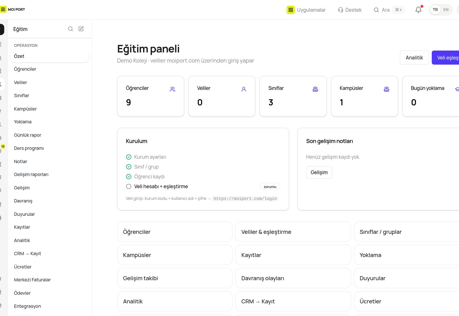Image resolution: width=459 pixels, height=316 pixels.
Task: Click the Gelişim button under Son gelişim notları
Action: pos(319,172)
